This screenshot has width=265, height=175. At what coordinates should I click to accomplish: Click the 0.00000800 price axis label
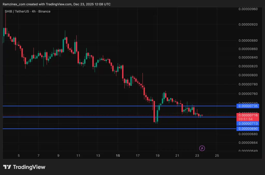tap(248, 75)
